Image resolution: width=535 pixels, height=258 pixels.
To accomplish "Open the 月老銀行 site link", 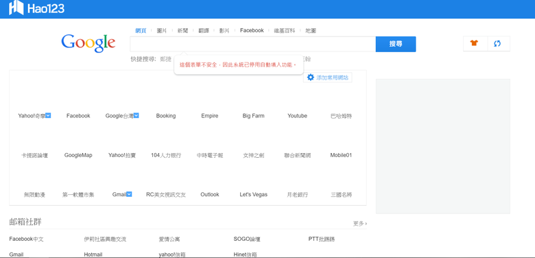I will tap(297, 194).
